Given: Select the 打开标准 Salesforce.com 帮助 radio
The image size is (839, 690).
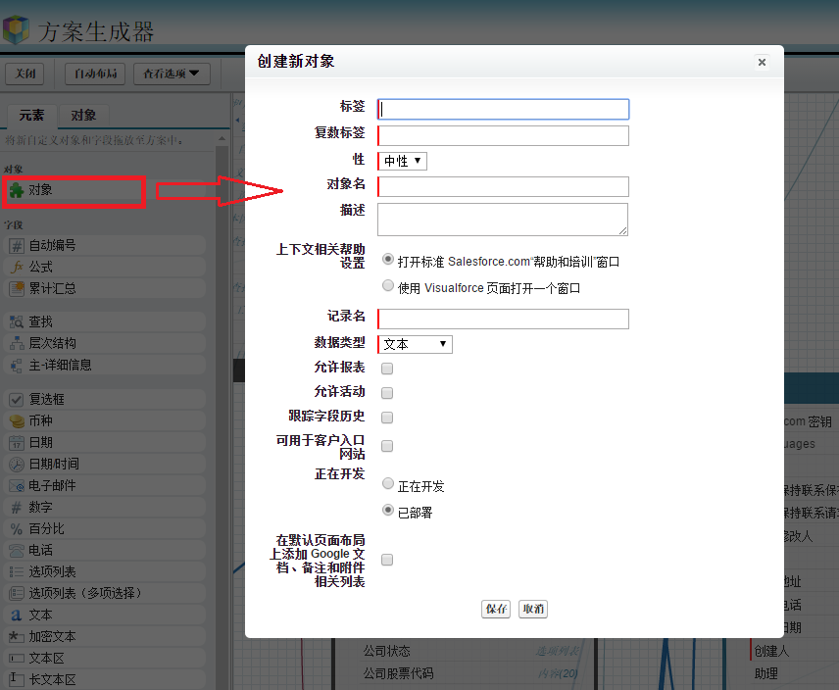Looking at the screenshot, I should coord(388,260).
